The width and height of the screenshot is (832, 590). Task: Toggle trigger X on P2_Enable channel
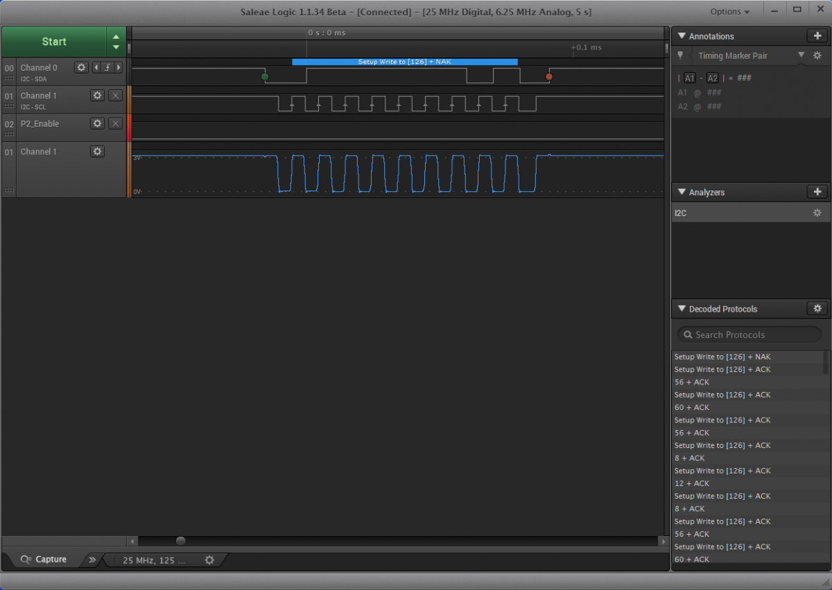[x=116, y=123]
